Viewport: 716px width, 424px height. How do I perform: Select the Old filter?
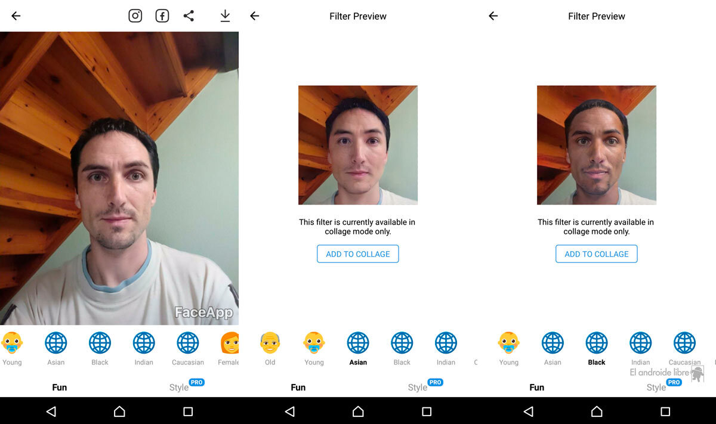click(270, 344)
